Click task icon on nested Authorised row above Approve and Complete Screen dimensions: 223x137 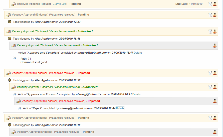pyautogui.click(x=14, y=46)
